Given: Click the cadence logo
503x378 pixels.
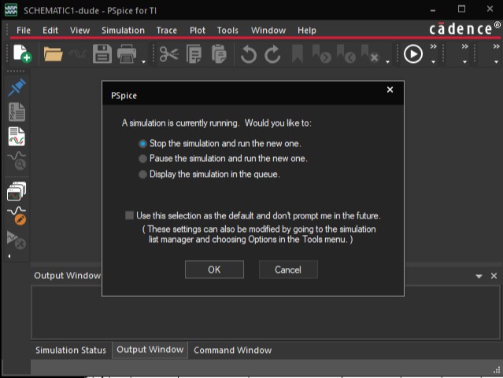Looking at the screenshot, I should coord(464,29).
